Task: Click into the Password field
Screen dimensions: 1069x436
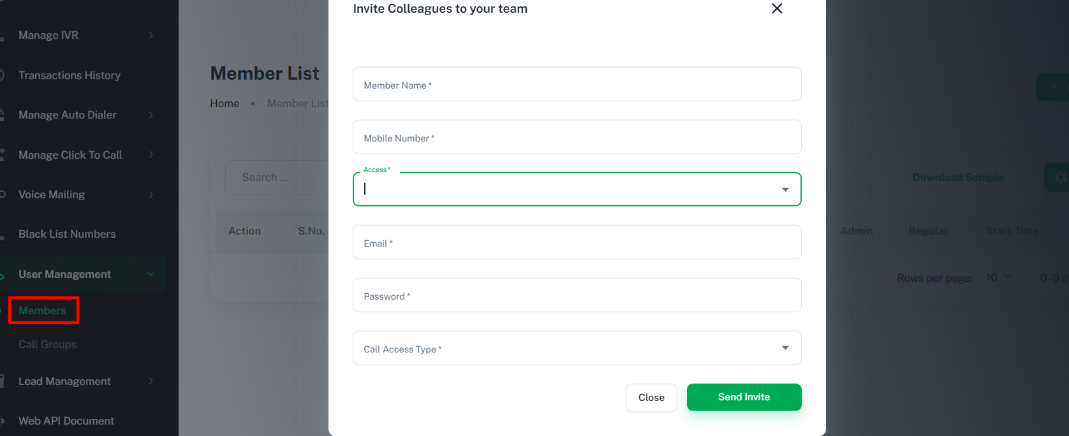Action: click(577, 295)
